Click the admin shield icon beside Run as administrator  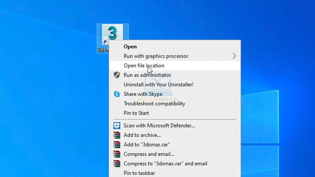click(x=117, y=75)
